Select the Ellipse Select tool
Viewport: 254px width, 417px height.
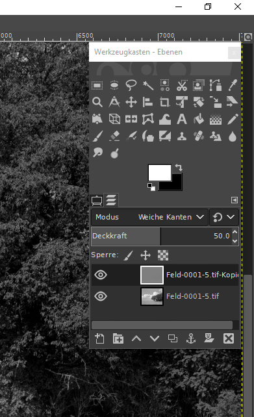point(114,85)
